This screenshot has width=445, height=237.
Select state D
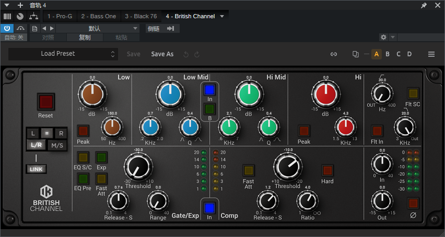click(409, 54)
